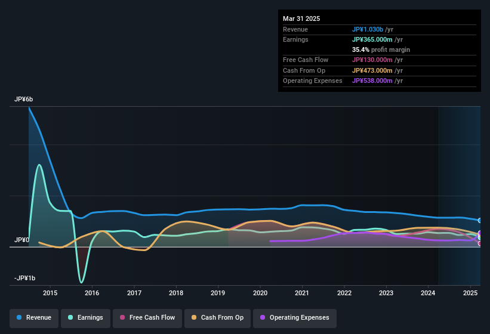The image size is (490, 334).
Task: Select the 2020 x-axis label
Action: pos(260,293)
